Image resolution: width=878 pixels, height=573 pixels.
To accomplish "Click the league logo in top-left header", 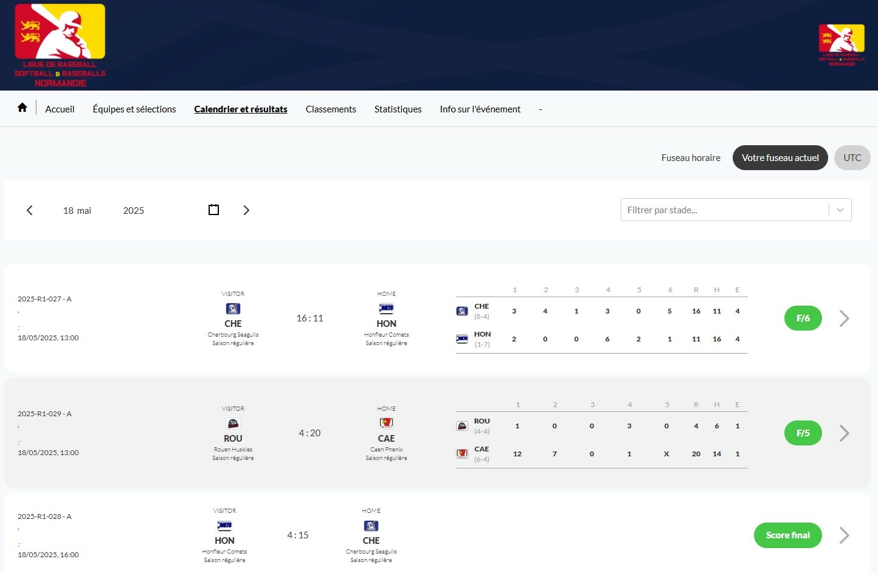I will 60,46.
